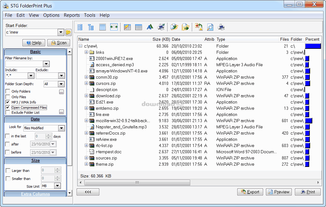
Task: Click the descript.ion file icon
Action: click(92, 90)
